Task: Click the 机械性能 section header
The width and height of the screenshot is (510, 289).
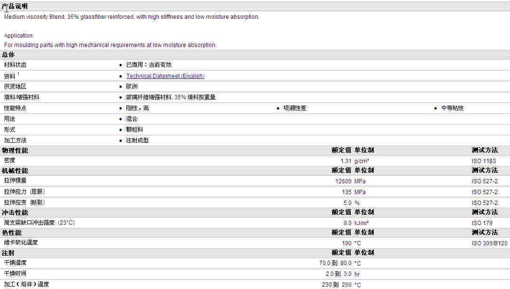Action: 15,171
